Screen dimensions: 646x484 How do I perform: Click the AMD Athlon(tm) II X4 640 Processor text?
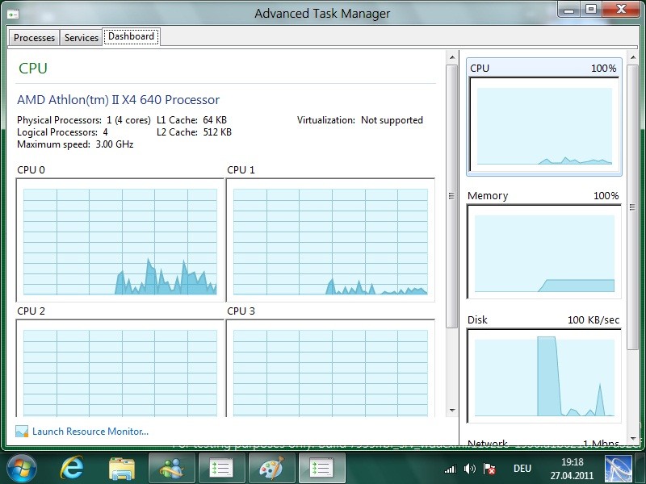point(118,100)
